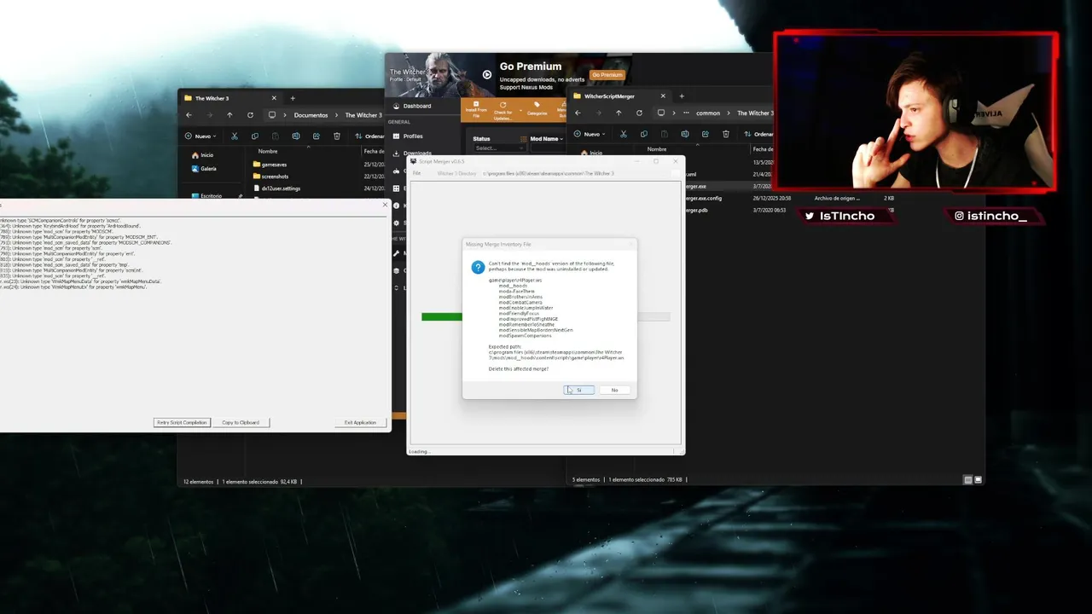1092x614 pixels.
Task: Open Downloads in Vortex sidebar
Action: point(412,153)
